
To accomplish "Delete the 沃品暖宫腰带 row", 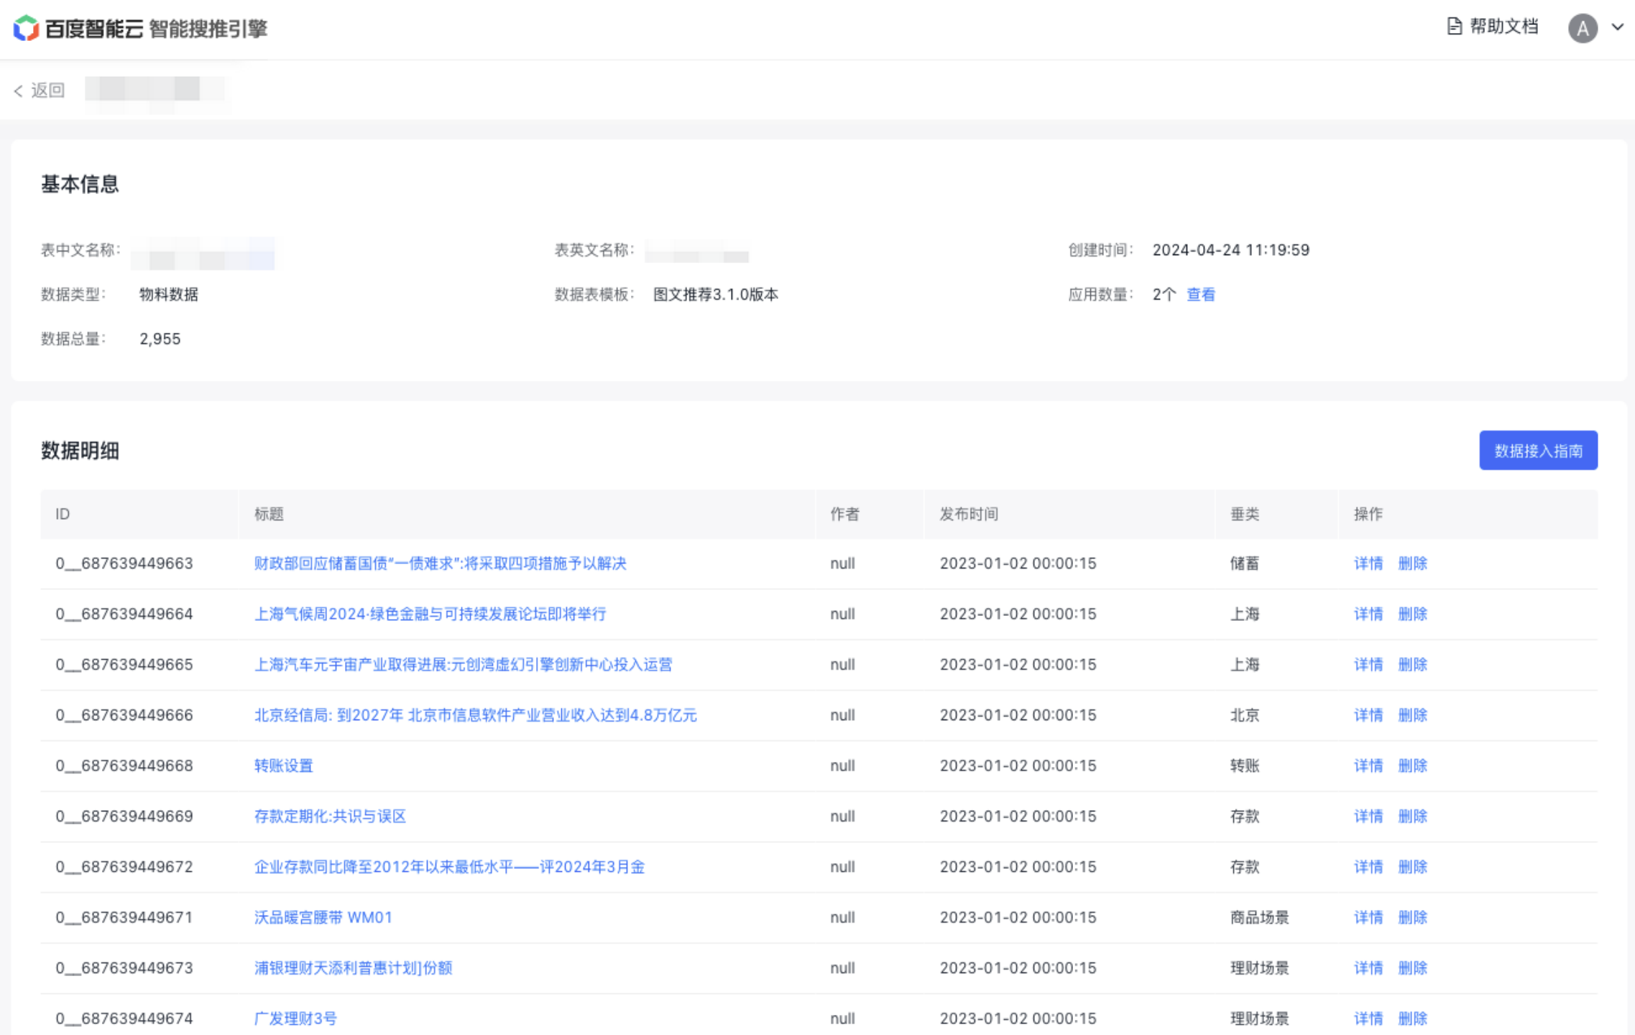I will pos(1412,917).
